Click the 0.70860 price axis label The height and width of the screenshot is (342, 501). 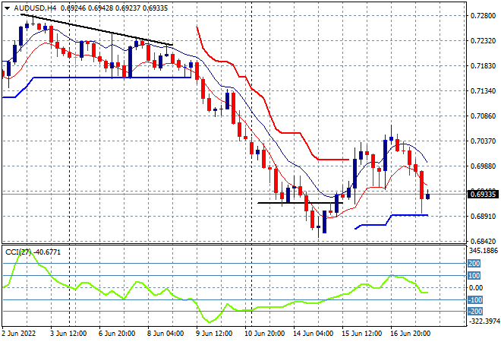483,116
